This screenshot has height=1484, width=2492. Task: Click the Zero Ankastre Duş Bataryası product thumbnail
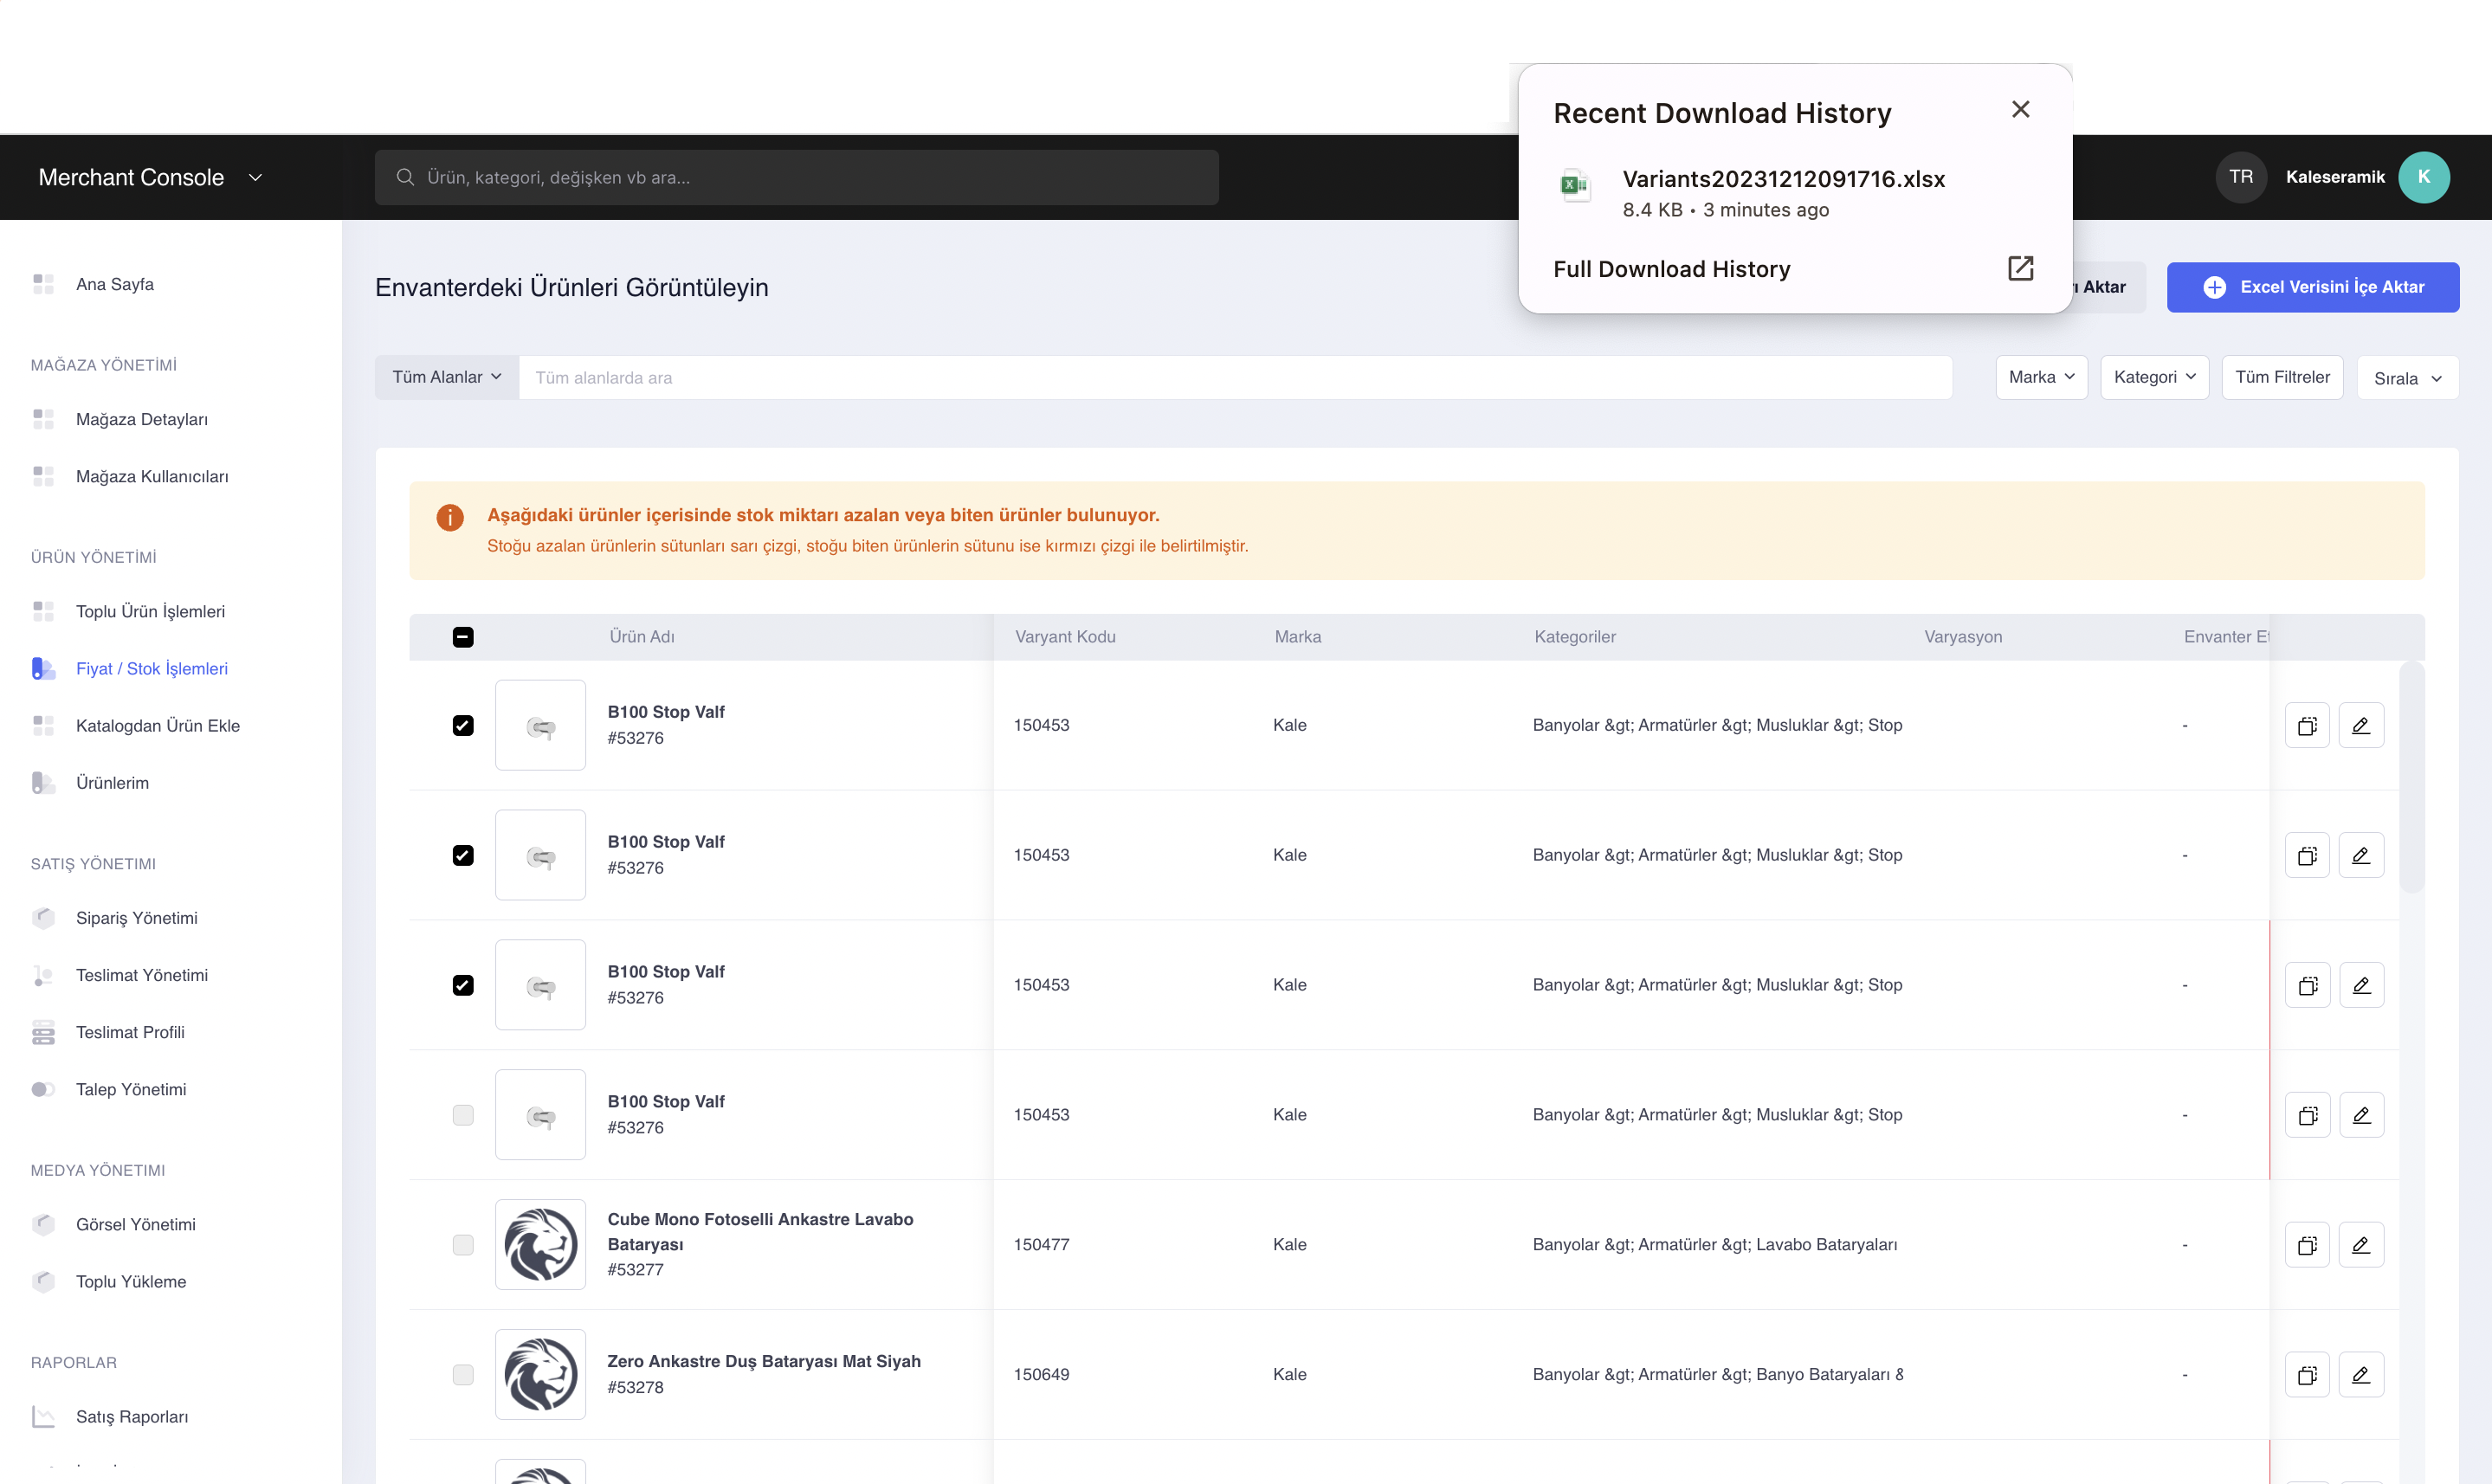click(x=540, y=1375)
